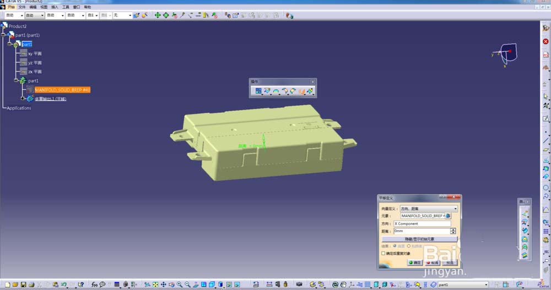Open the Insert menu (插入)
551x290 pixels.
[55, 7]
